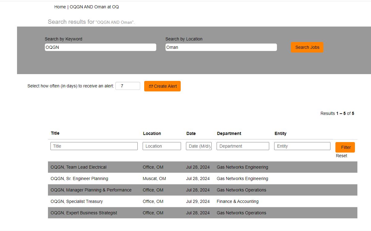The width and height of the screenshot is (371, 231).
Task: Click the alert frequency days field
Action: (128, 86)
